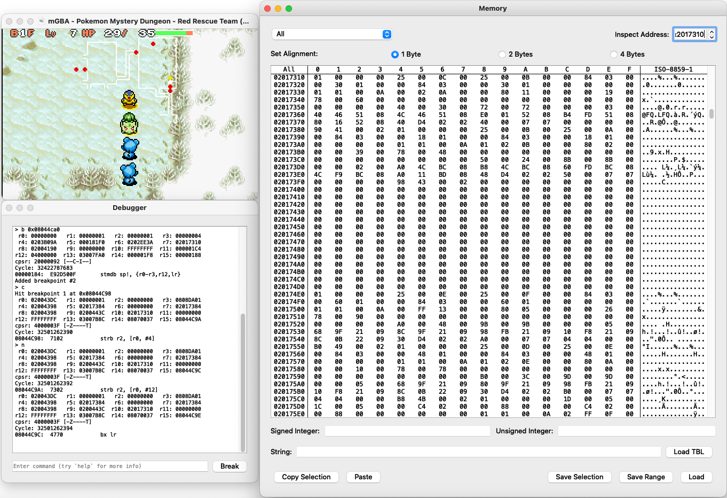Focus the Inspect Address field
The width and height of the screenshot is (727, 498).
pyautogui.click(x=690, y=34)
